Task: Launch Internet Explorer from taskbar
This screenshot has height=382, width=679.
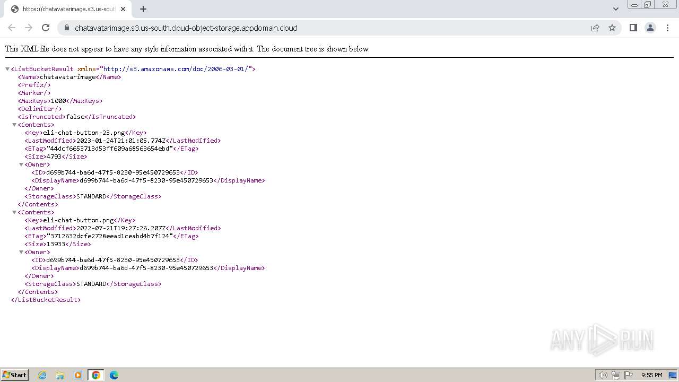Action: pyautogui.click(x=42, y=375)
